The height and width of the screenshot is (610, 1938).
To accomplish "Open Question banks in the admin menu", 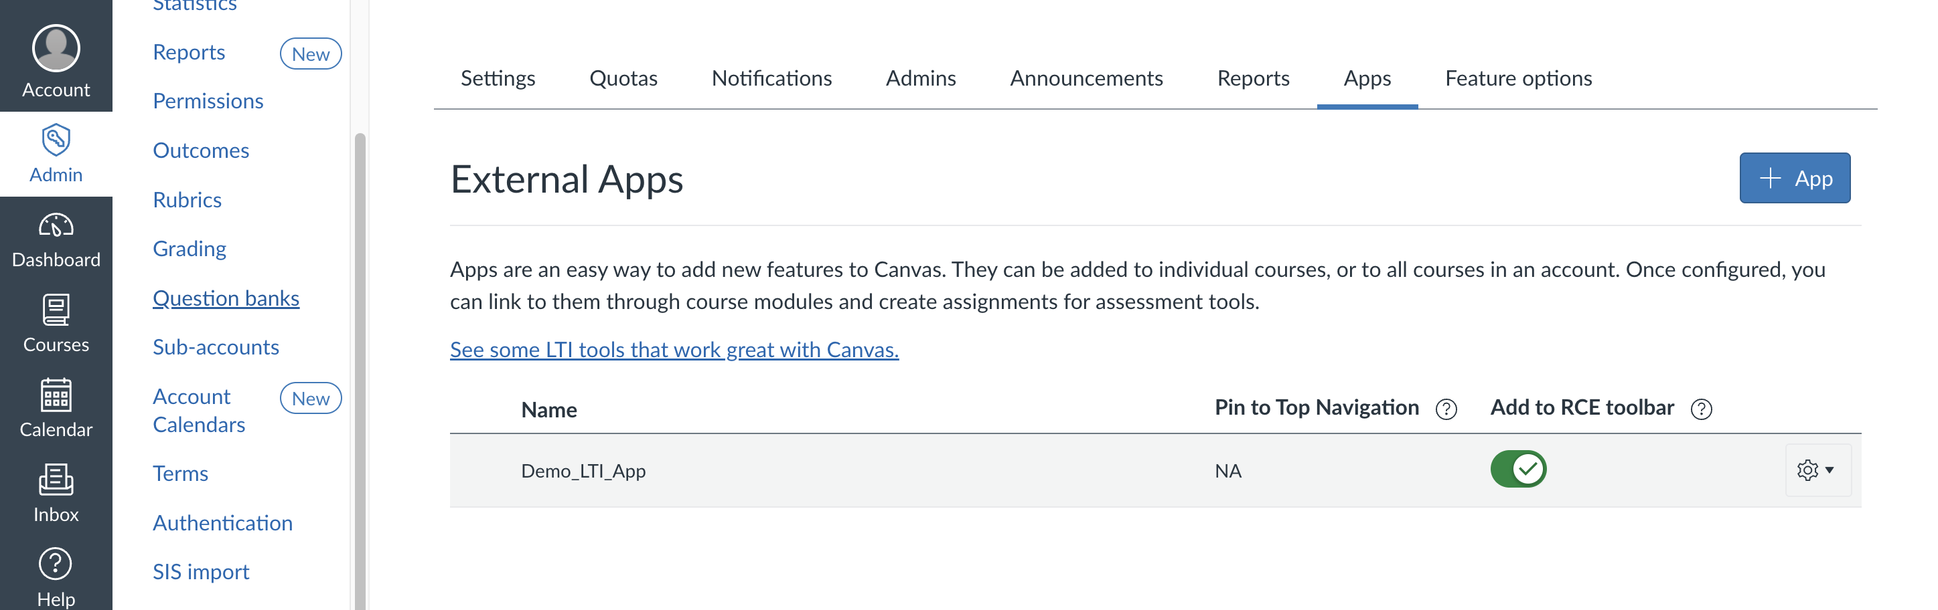I will pyautogui.click(x=226, y=298).
